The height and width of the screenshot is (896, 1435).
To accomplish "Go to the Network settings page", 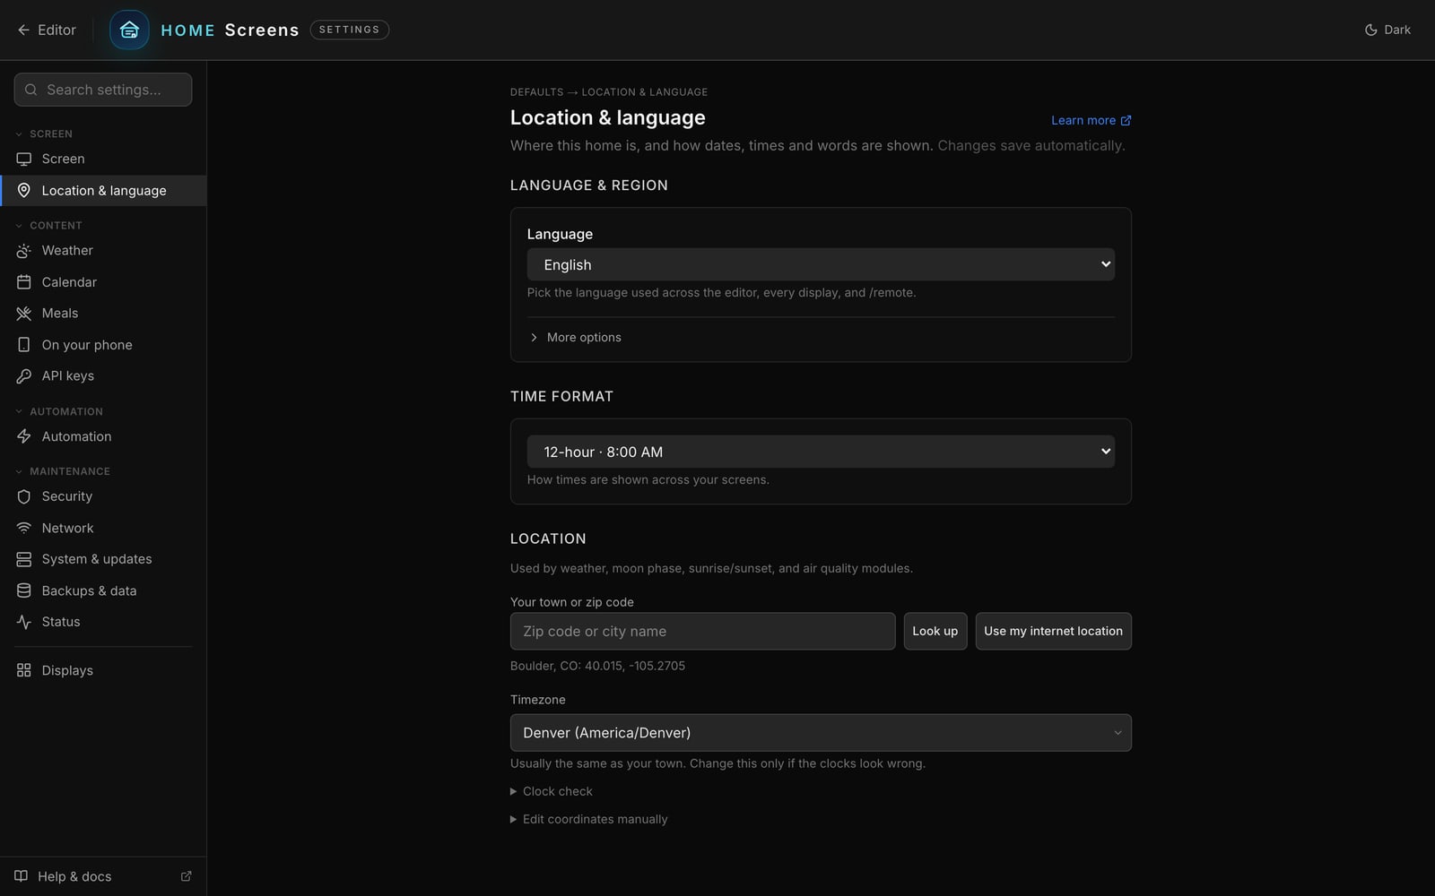I will pos(103,528).
